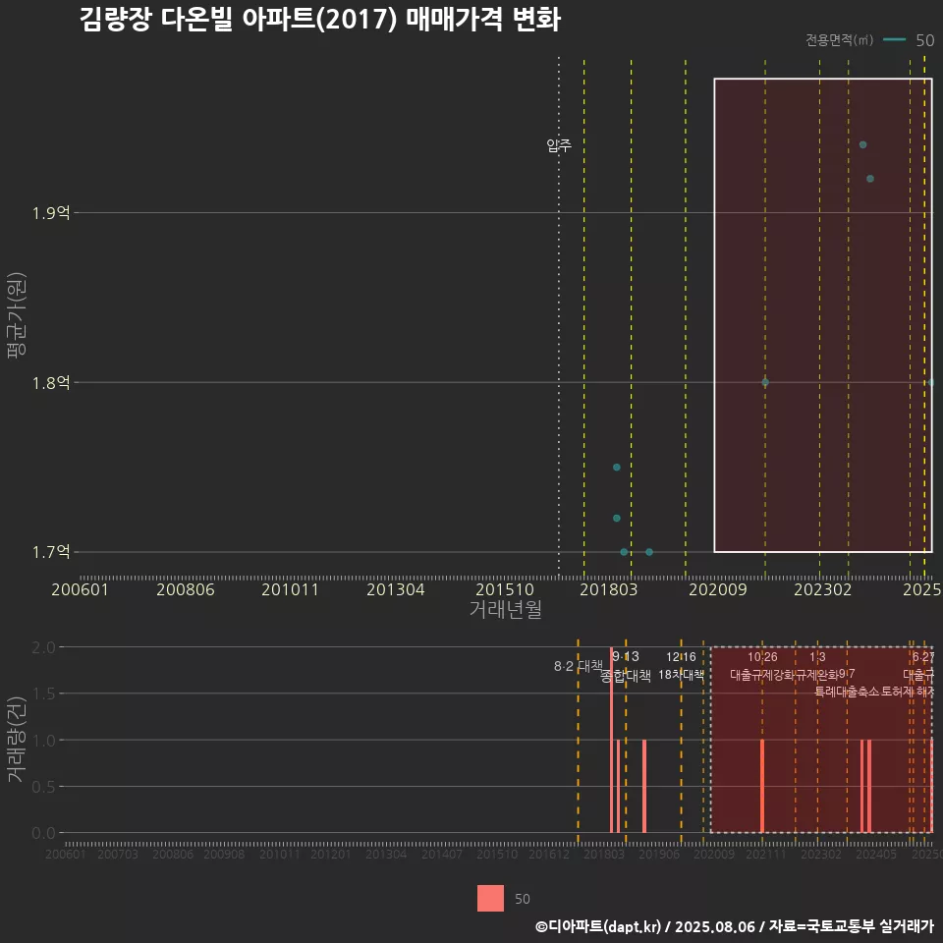Screen dimensions: 943x943
Task: Select the 8·2 대책 policy annotation
Action: coord(578,666)
